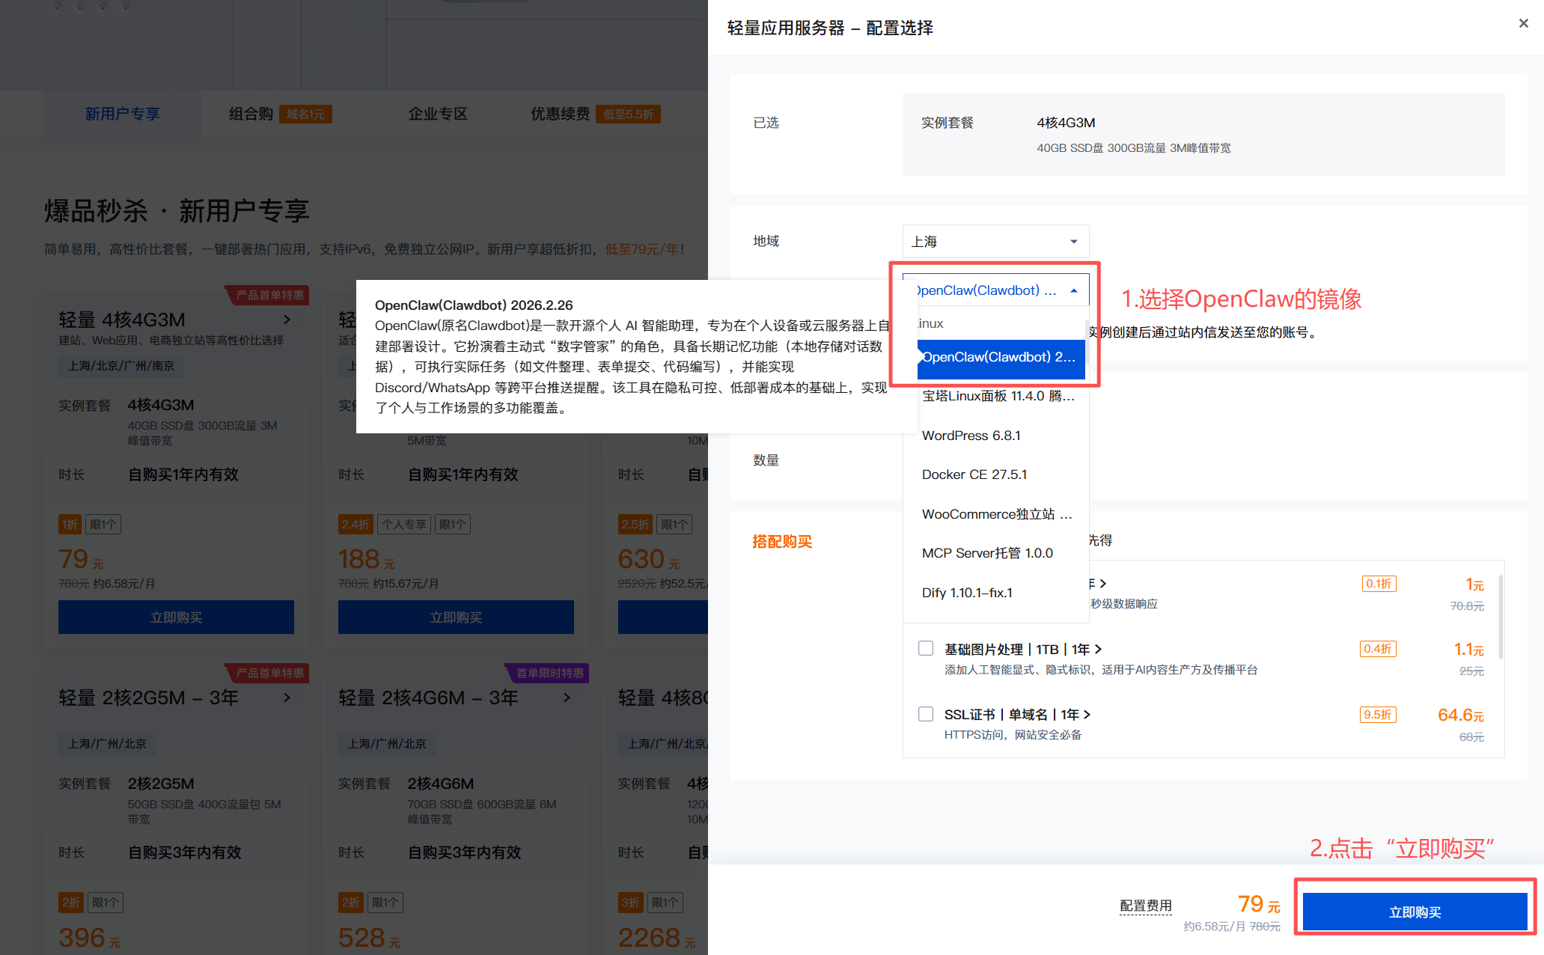Close the 配置选择 dialog
This screenshot has height=955, width=1544.
[x=1524, y=23]
